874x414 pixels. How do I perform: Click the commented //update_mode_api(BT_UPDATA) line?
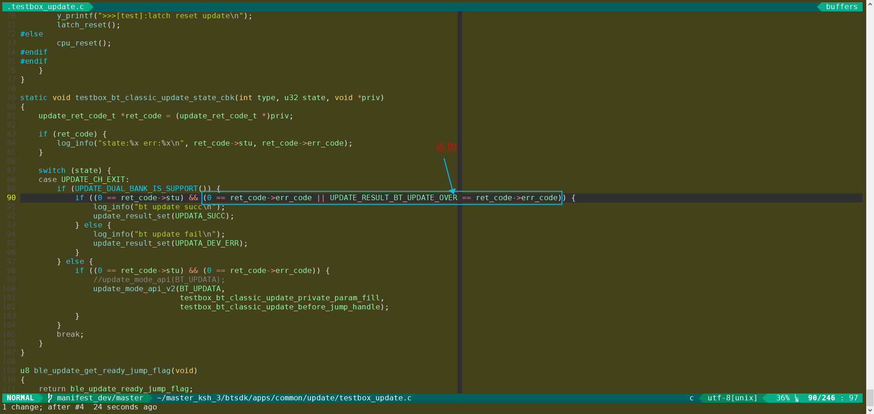pos(159,279)
